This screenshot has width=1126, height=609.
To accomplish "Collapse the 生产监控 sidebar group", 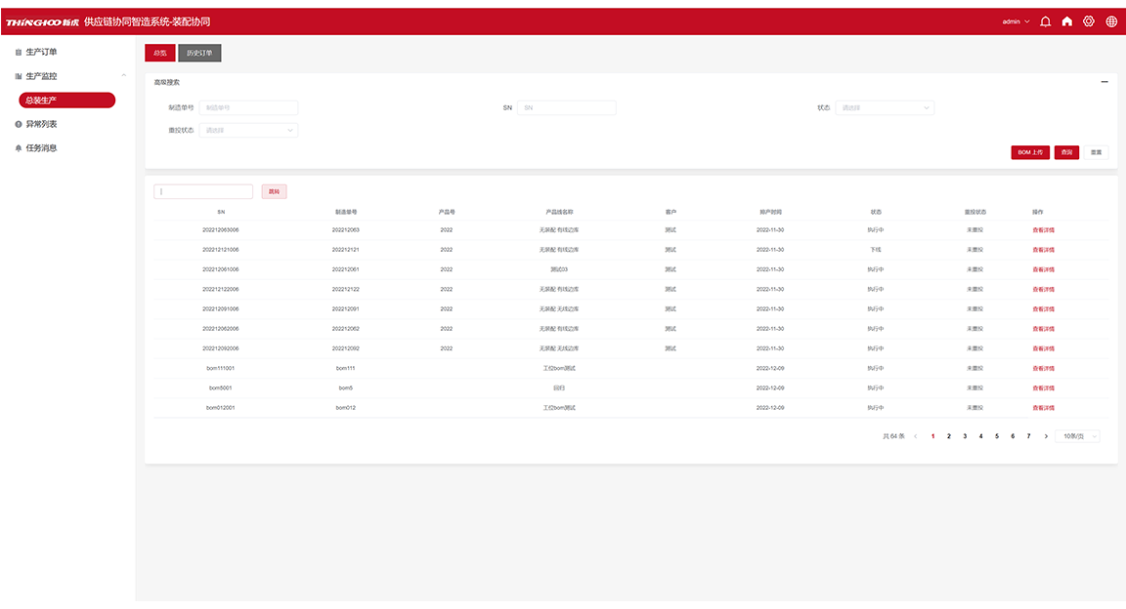I will point(123,75).
